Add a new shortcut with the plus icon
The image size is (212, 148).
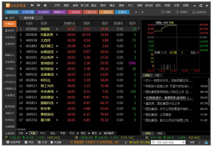pyautogui.click(x=142, y=12)
